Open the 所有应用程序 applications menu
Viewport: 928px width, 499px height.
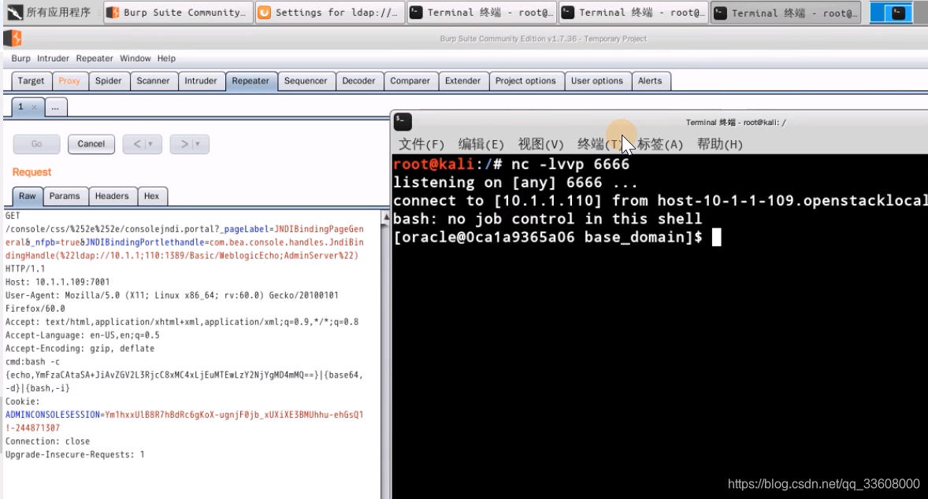coord(49,13)
